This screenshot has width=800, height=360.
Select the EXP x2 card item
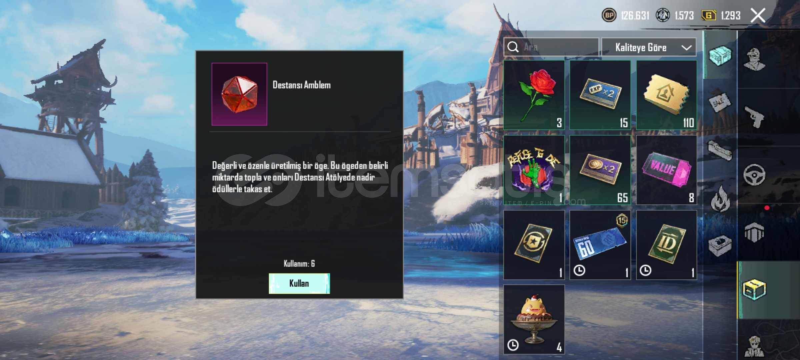(600, 95)
